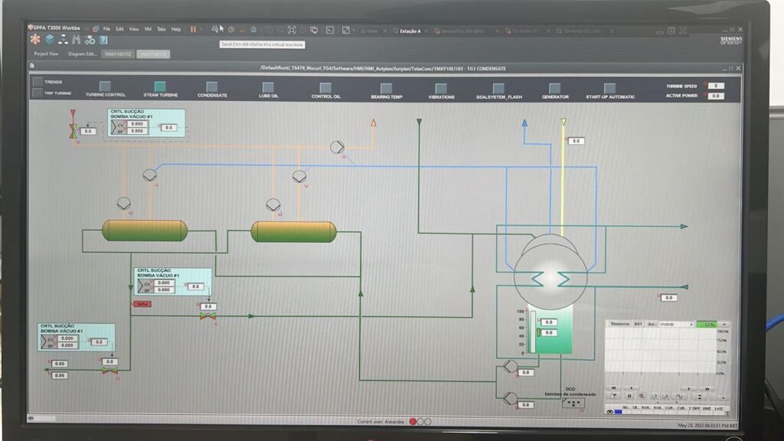Click the valve below lower-left CRTL SUCÇÃO controller
This screenshot has width=784, height=441.
[109, 371]
